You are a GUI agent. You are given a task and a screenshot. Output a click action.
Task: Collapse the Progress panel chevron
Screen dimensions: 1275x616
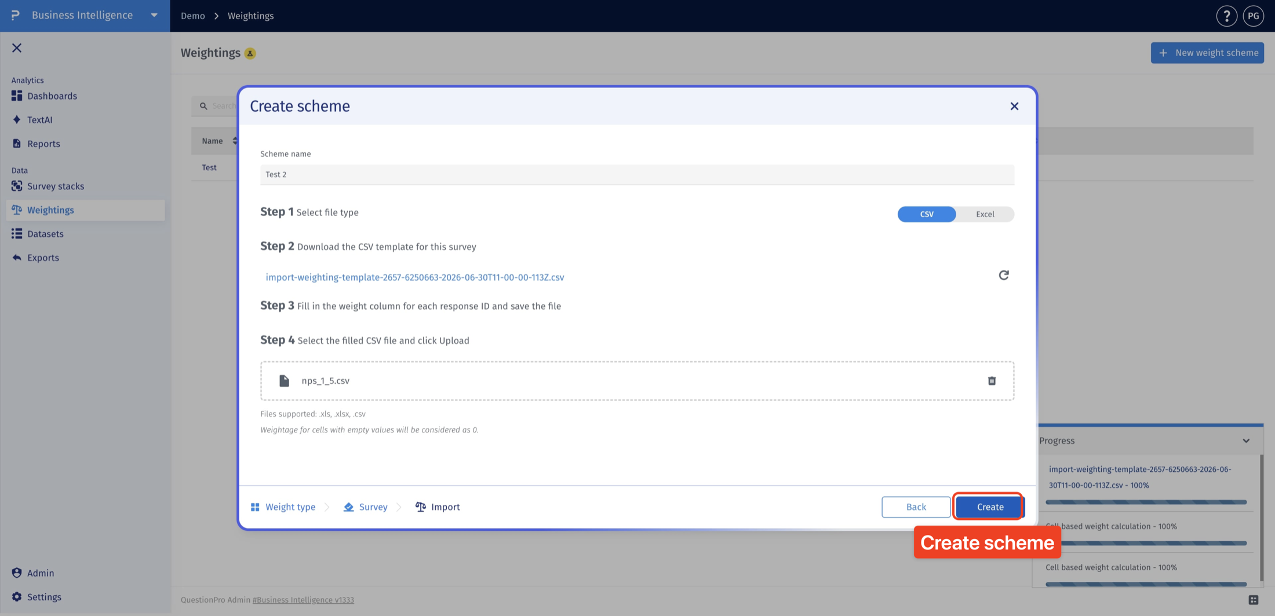click(1245, 441)
